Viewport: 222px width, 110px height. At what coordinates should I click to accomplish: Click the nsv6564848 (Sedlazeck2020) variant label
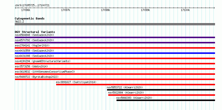click(34, 35)
